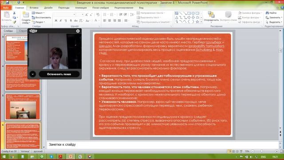
Task: Click the Восстановить reset button
Action: [x=41, y=18]
